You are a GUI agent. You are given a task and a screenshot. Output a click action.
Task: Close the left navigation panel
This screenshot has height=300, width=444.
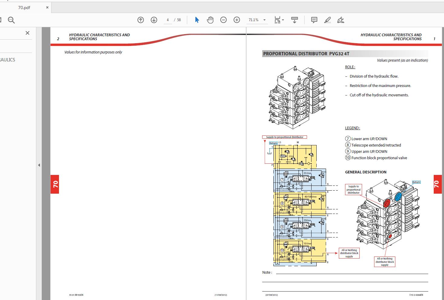click(28, 33)
